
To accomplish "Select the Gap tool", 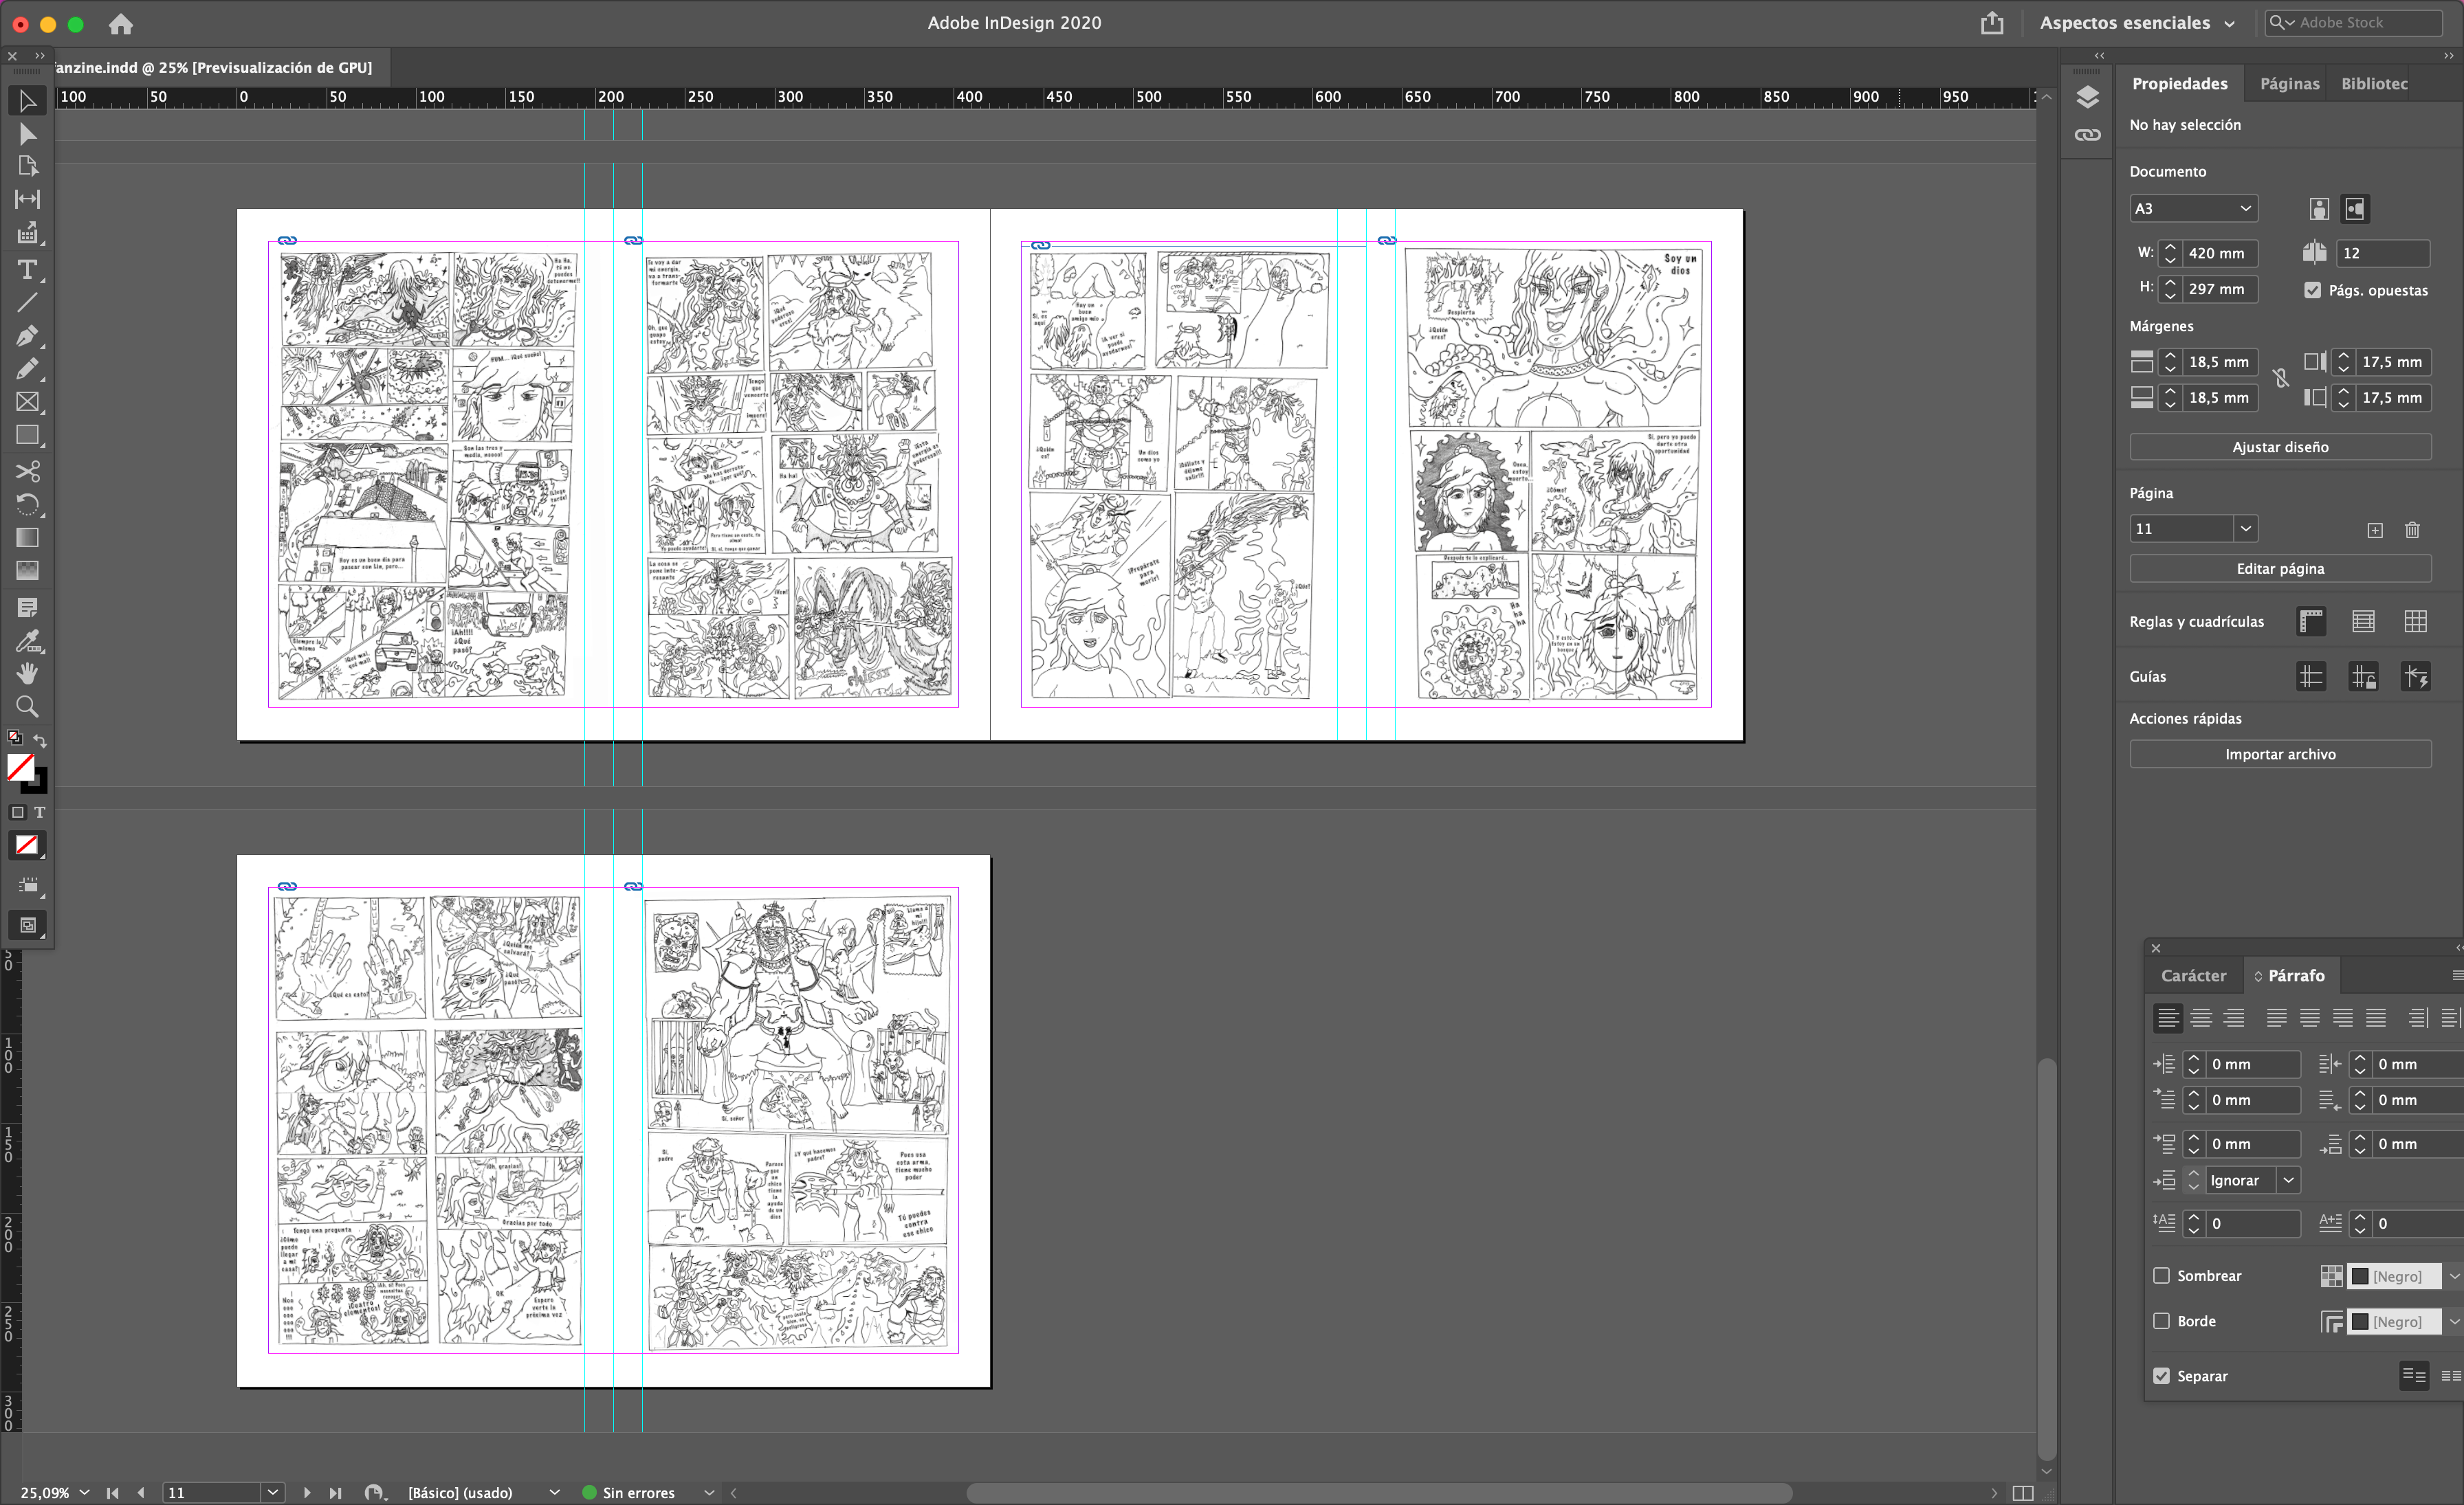I will [27, 199].
